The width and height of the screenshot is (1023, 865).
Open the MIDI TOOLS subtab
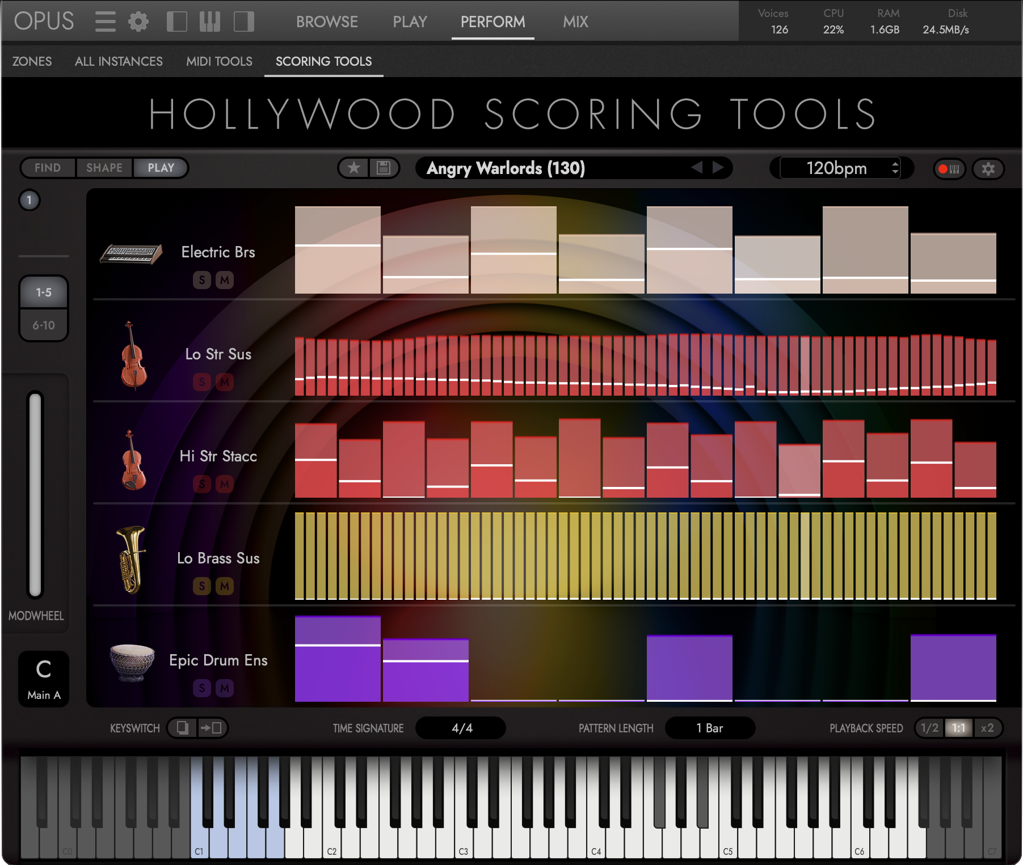pyautogui.click(x=219, y=61)
